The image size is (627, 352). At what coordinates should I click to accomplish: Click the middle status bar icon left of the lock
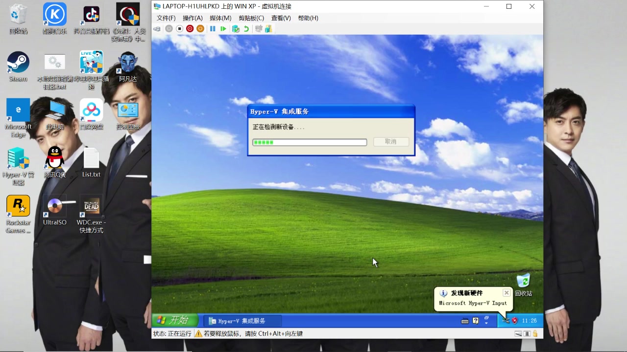point(527,334)
